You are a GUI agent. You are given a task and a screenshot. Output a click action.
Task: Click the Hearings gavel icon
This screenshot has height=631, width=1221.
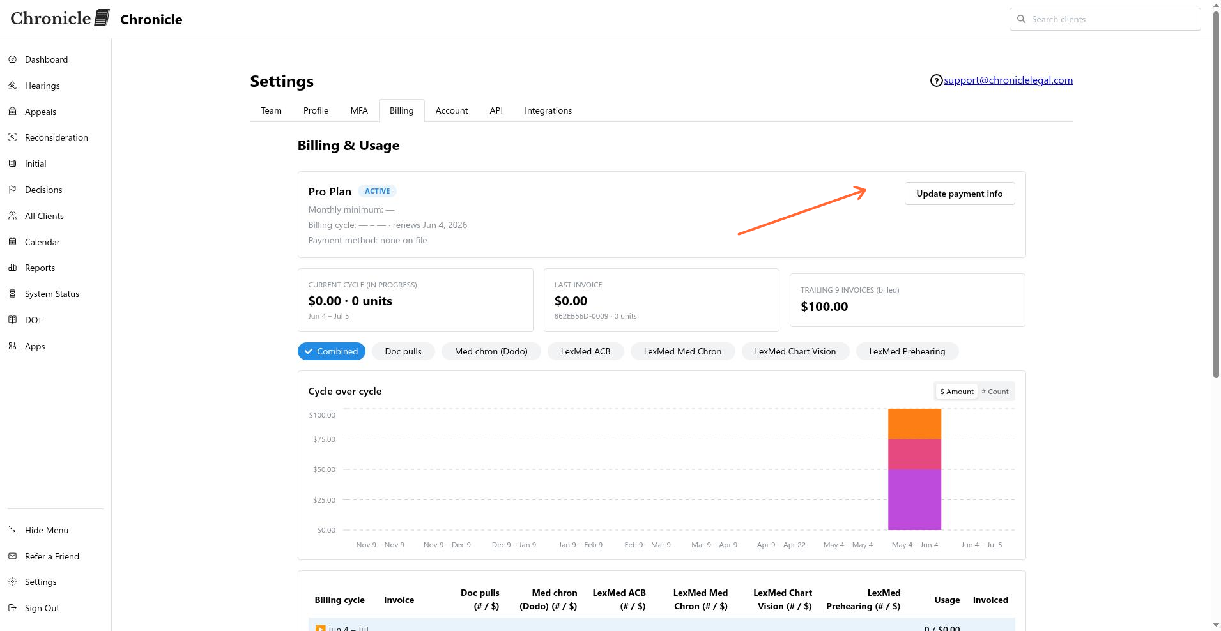(12, 86)
